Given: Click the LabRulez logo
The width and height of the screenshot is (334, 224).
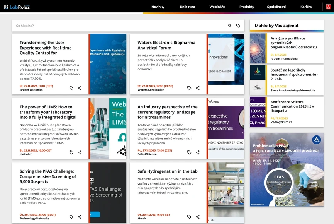Looking at the screenshot, I should (x=17, y=7).
